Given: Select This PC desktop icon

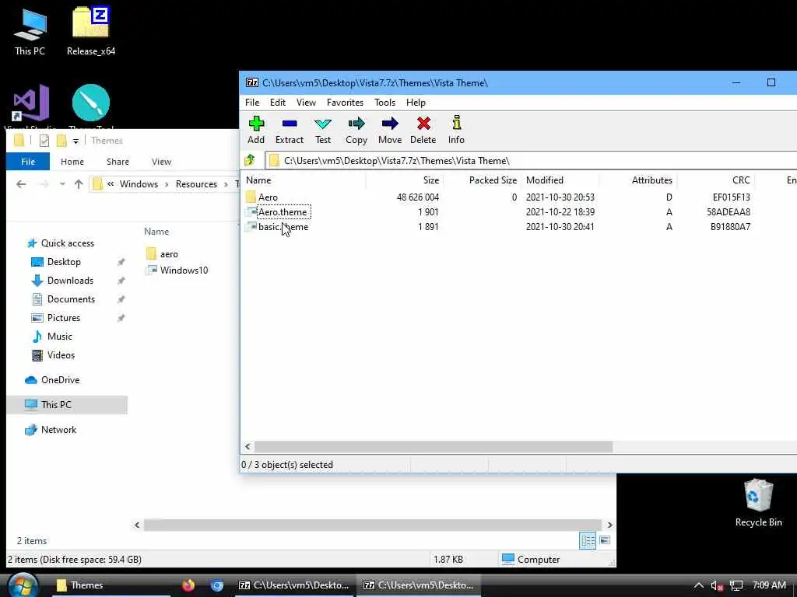Looking at the screenshot, I should pos(30,31).
